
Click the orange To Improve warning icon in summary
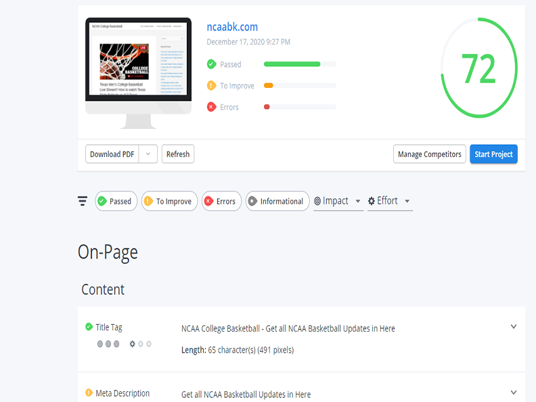click(x=212, y=85)
